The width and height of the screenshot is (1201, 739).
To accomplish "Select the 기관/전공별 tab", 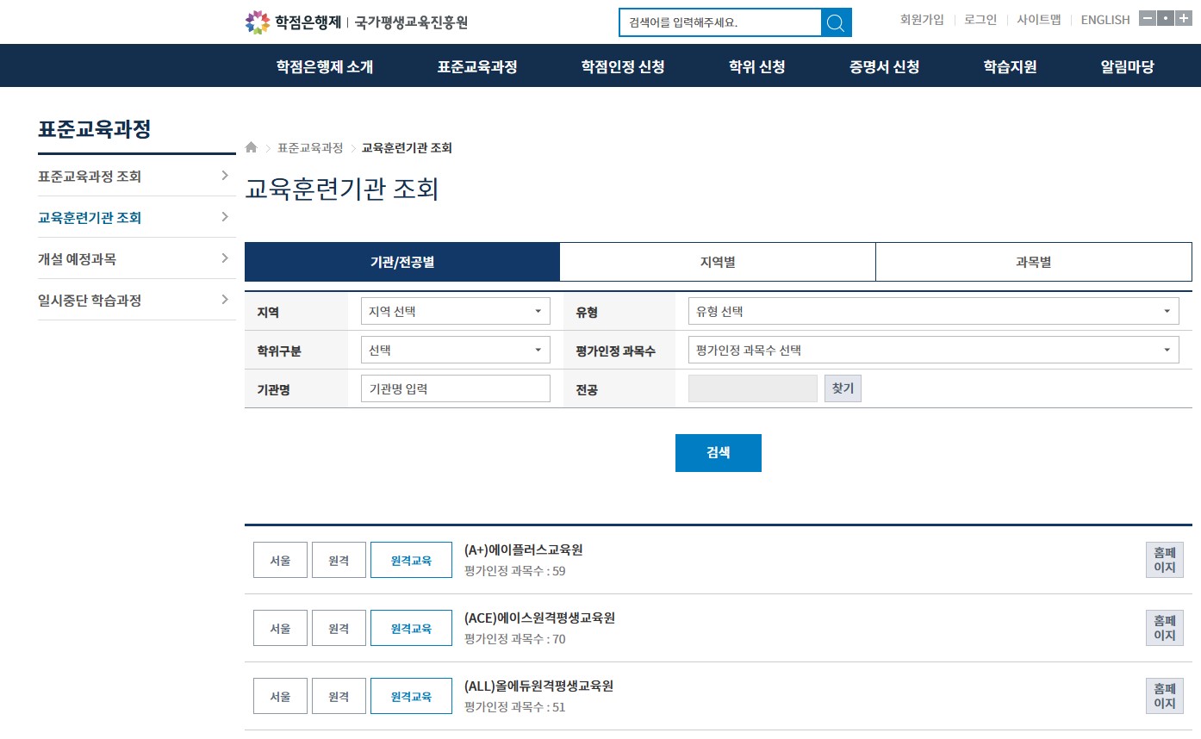I will (x=402, y=262).
